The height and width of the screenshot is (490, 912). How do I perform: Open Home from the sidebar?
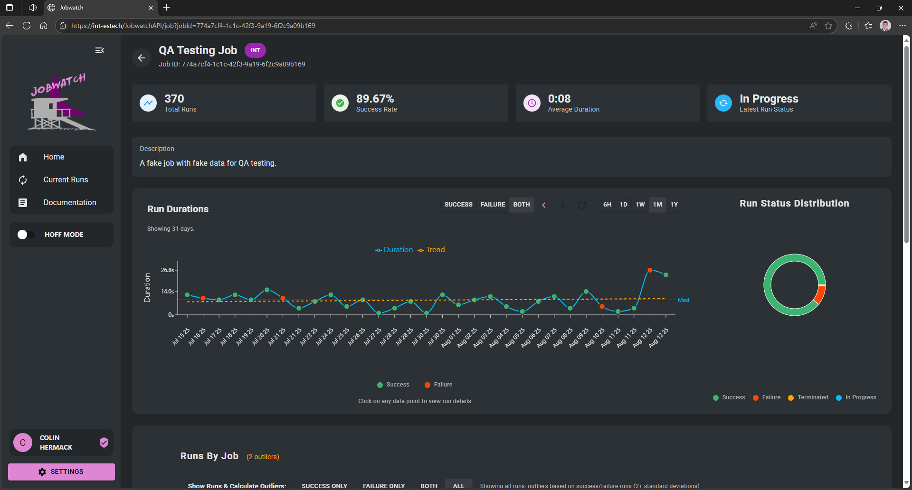[x=54, y=157]
